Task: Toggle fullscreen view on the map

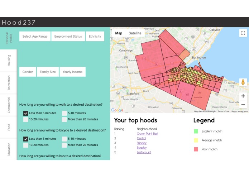Action: (x=243, y=33)
